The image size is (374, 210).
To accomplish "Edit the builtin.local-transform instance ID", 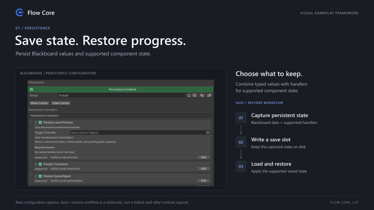I will tap(204, 169).
